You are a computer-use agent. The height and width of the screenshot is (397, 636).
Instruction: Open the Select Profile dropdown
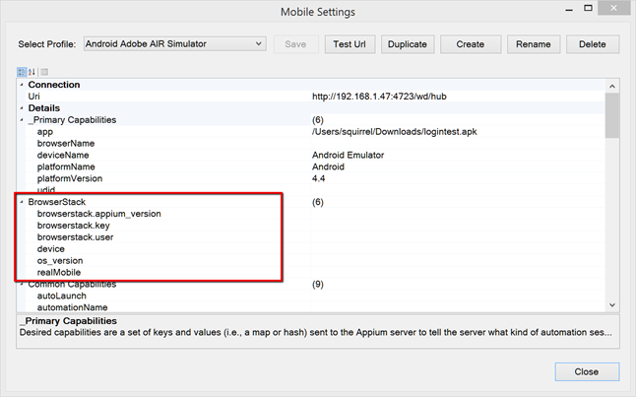[174, 44]
